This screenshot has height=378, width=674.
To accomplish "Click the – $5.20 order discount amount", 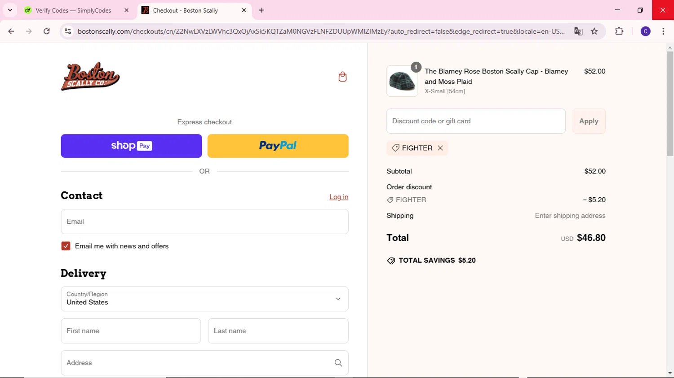I will coord(594,200).
